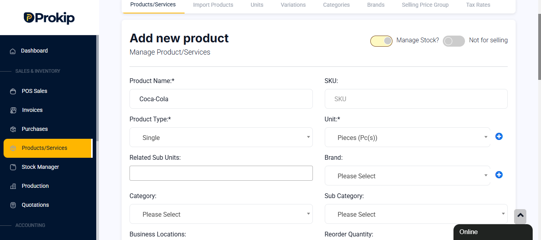Open the Category dropdown
This screenshot has height=240, width=541.
(221, 214)
